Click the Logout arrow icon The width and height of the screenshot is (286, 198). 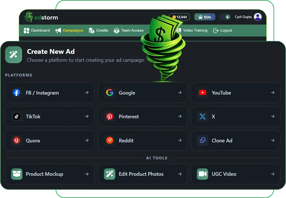216,31
